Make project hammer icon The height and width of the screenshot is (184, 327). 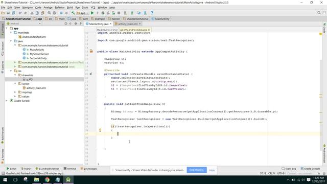tap(73, 13)
